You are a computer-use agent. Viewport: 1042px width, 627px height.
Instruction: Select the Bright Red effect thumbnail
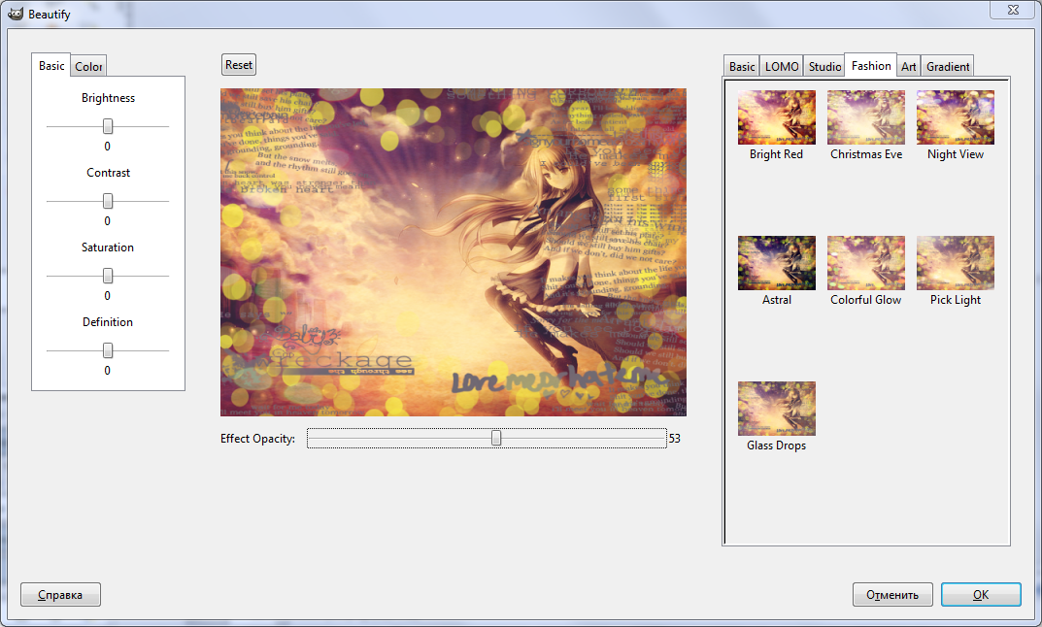click(776, 117)
